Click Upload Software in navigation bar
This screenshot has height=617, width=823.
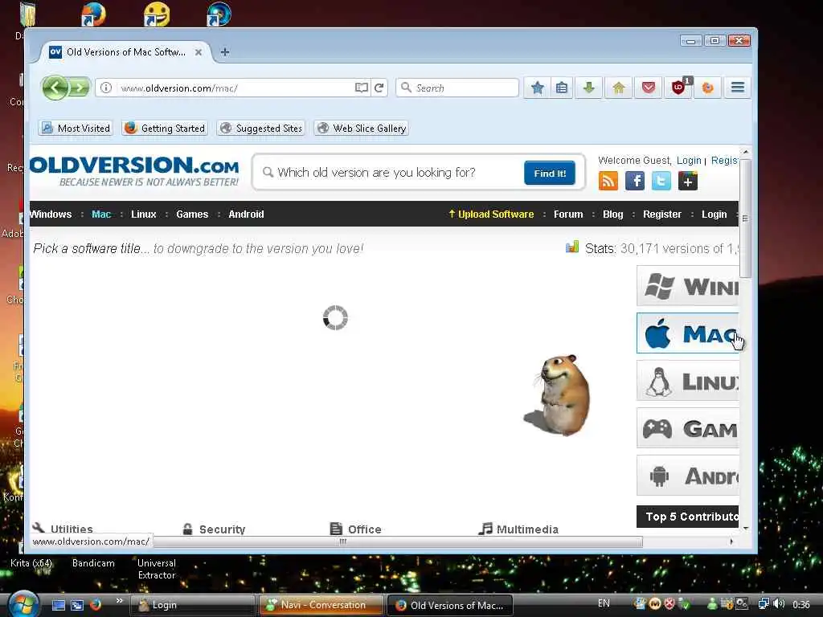[x=491, y=214]
